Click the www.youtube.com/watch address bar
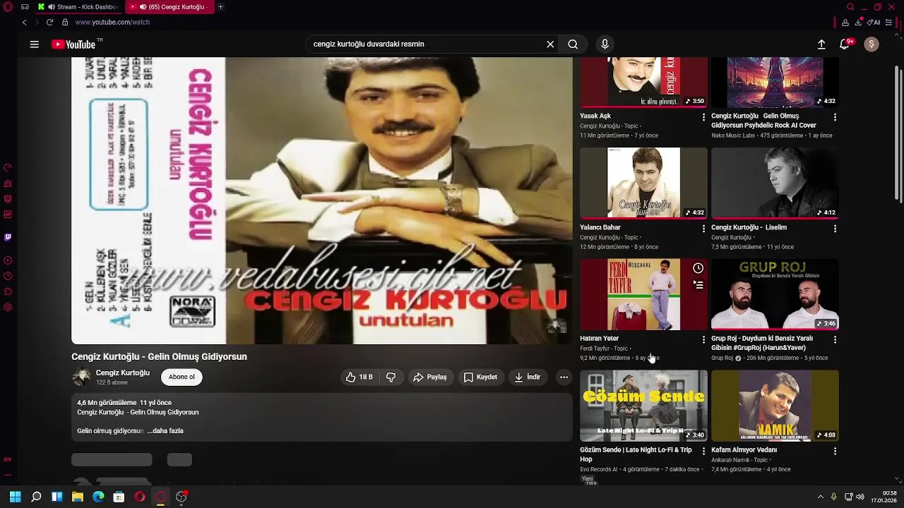The width and height of the screenshot is (904, 508). point(112,23)
